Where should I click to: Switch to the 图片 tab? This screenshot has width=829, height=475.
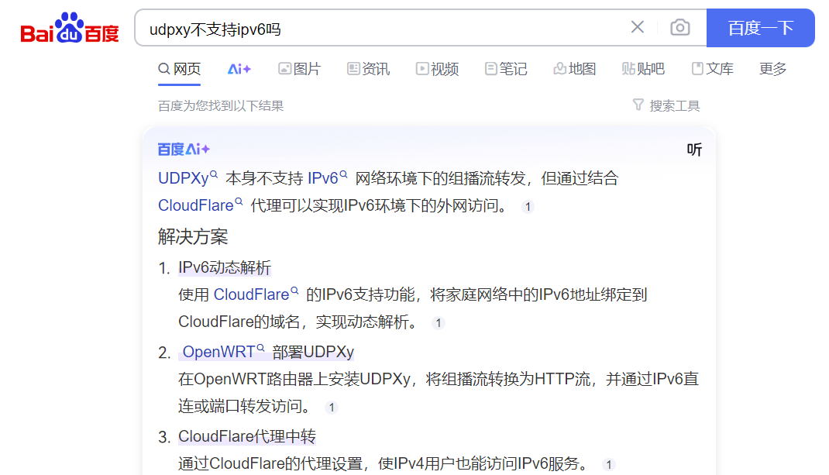(x=299, y=69)
